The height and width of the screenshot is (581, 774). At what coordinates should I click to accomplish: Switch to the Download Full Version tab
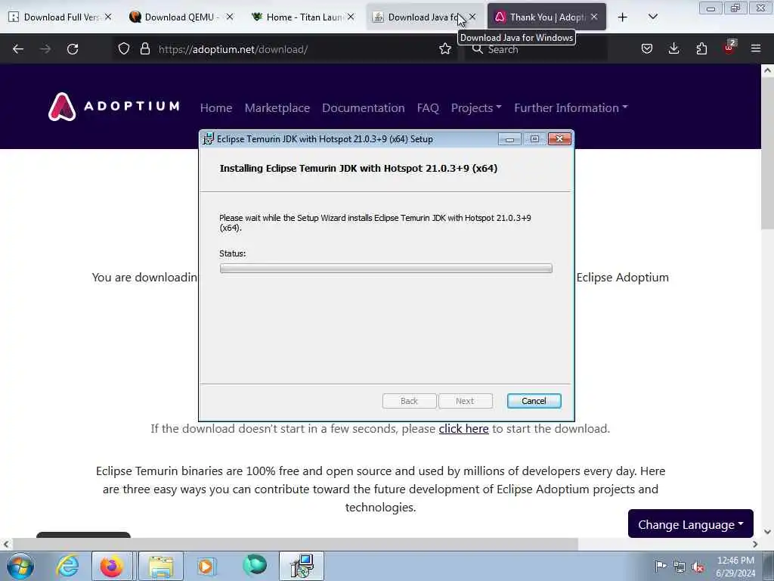coord(61,17)
